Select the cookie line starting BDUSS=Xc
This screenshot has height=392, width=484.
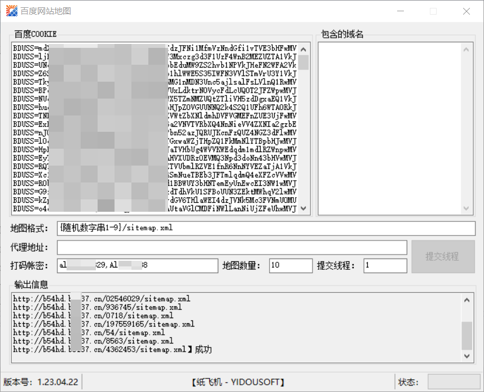155,175
